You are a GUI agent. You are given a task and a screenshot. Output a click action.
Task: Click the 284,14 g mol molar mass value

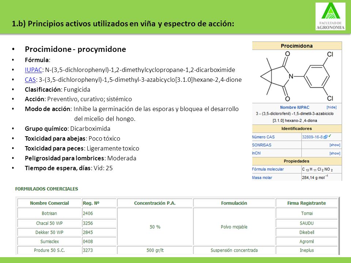point(315,178)
